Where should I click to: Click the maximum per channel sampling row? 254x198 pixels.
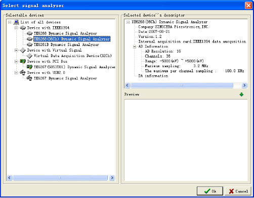(x=194, y=71)
